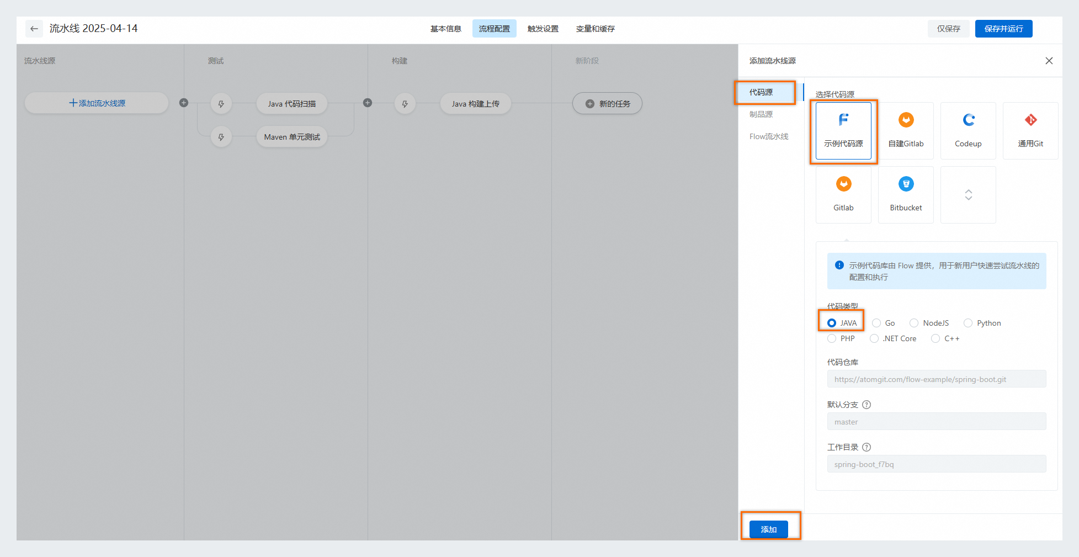Click the pipeline title 流水线 2025-04-14
The height and width of the screenshot is (557, 1079).
point(94,29)
